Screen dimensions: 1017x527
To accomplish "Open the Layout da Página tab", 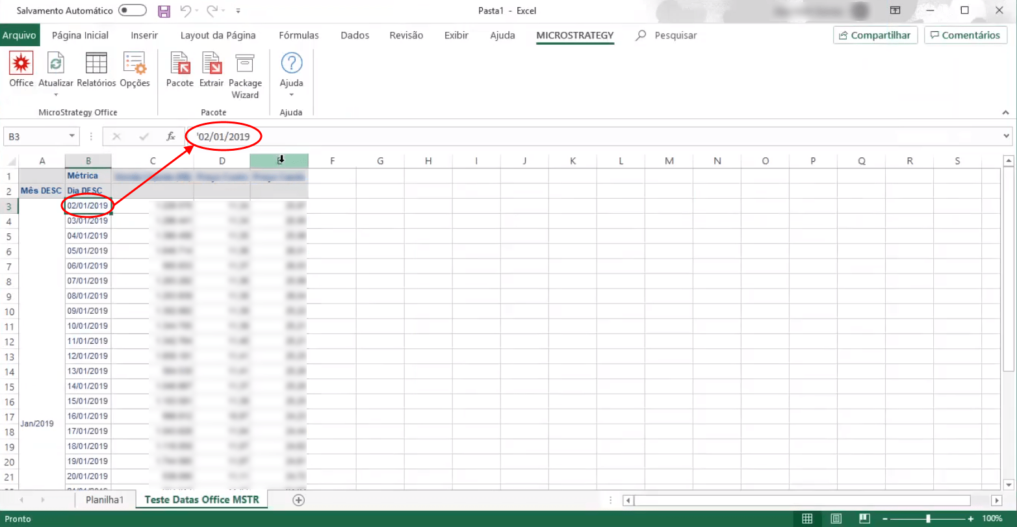I will point(218,35).
